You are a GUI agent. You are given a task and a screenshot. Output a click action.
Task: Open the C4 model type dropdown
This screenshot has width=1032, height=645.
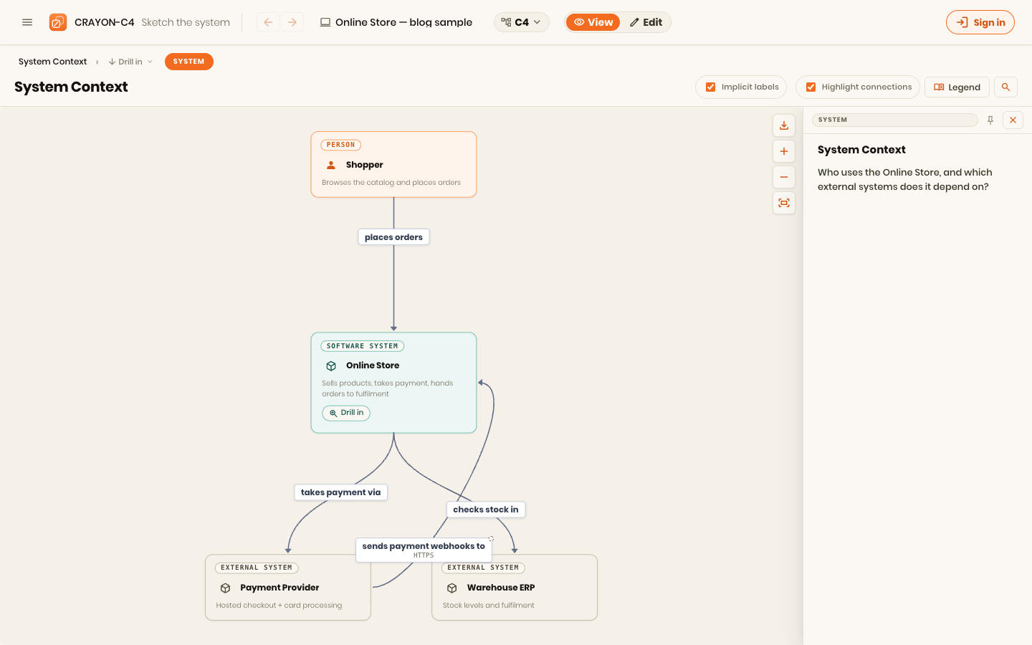click(x=521, y=22)
